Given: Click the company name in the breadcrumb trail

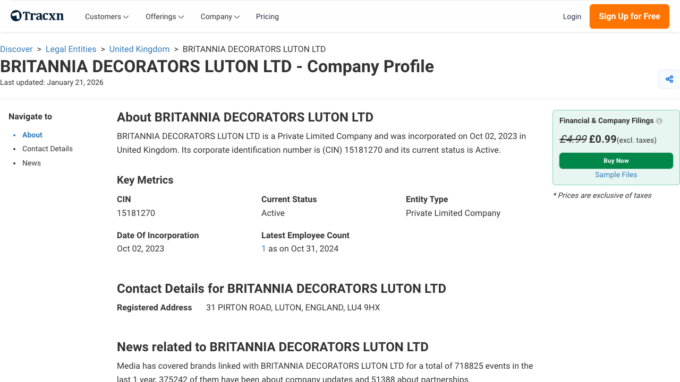Looking at the screenshot, I should (x=254, y=49).
